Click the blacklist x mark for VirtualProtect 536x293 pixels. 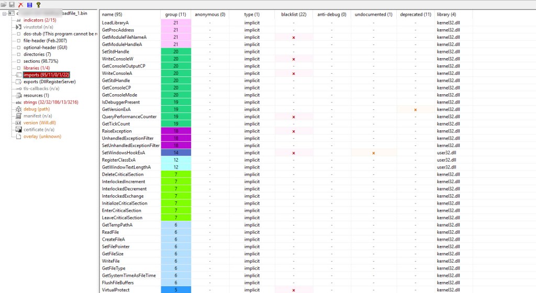point(294,290)
